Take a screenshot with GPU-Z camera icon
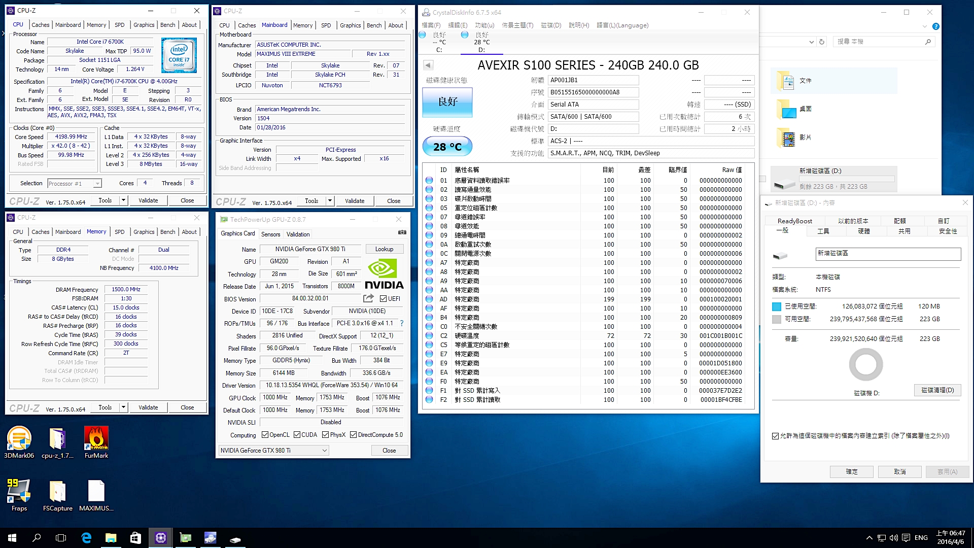Viewport: 974px width, 548px height. point(402,231)
